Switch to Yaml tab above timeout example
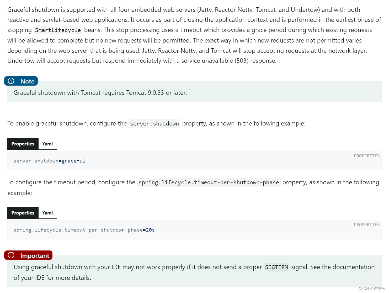The image size is (389, 293). coord(47,213)
